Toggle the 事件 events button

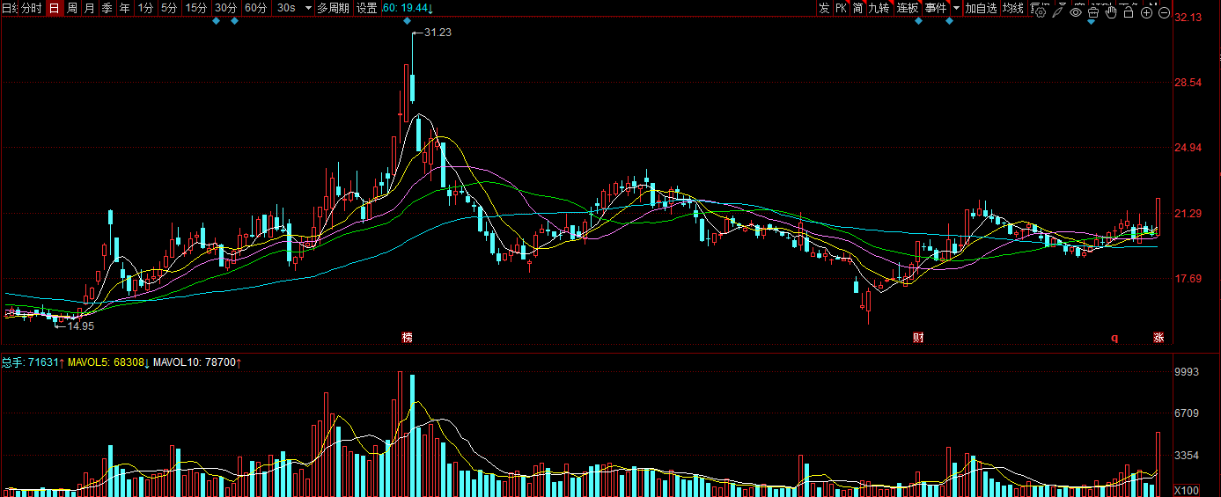pos(936,8)
